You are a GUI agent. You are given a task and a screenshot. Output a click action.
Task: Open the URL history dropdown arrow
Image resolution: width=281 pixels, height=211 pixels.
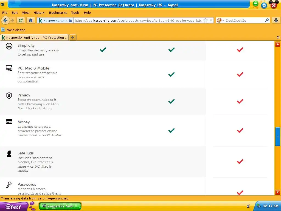click(x=211, y=20)
